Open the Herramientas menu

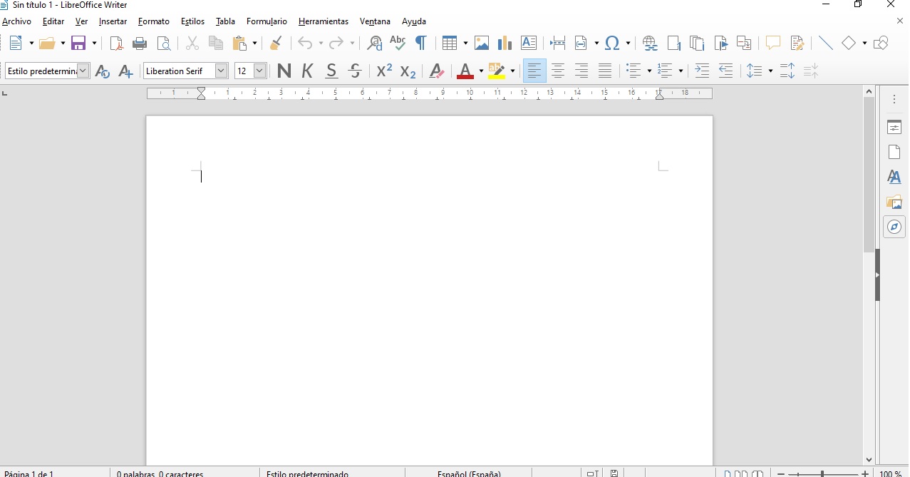(x=323, y=21)
